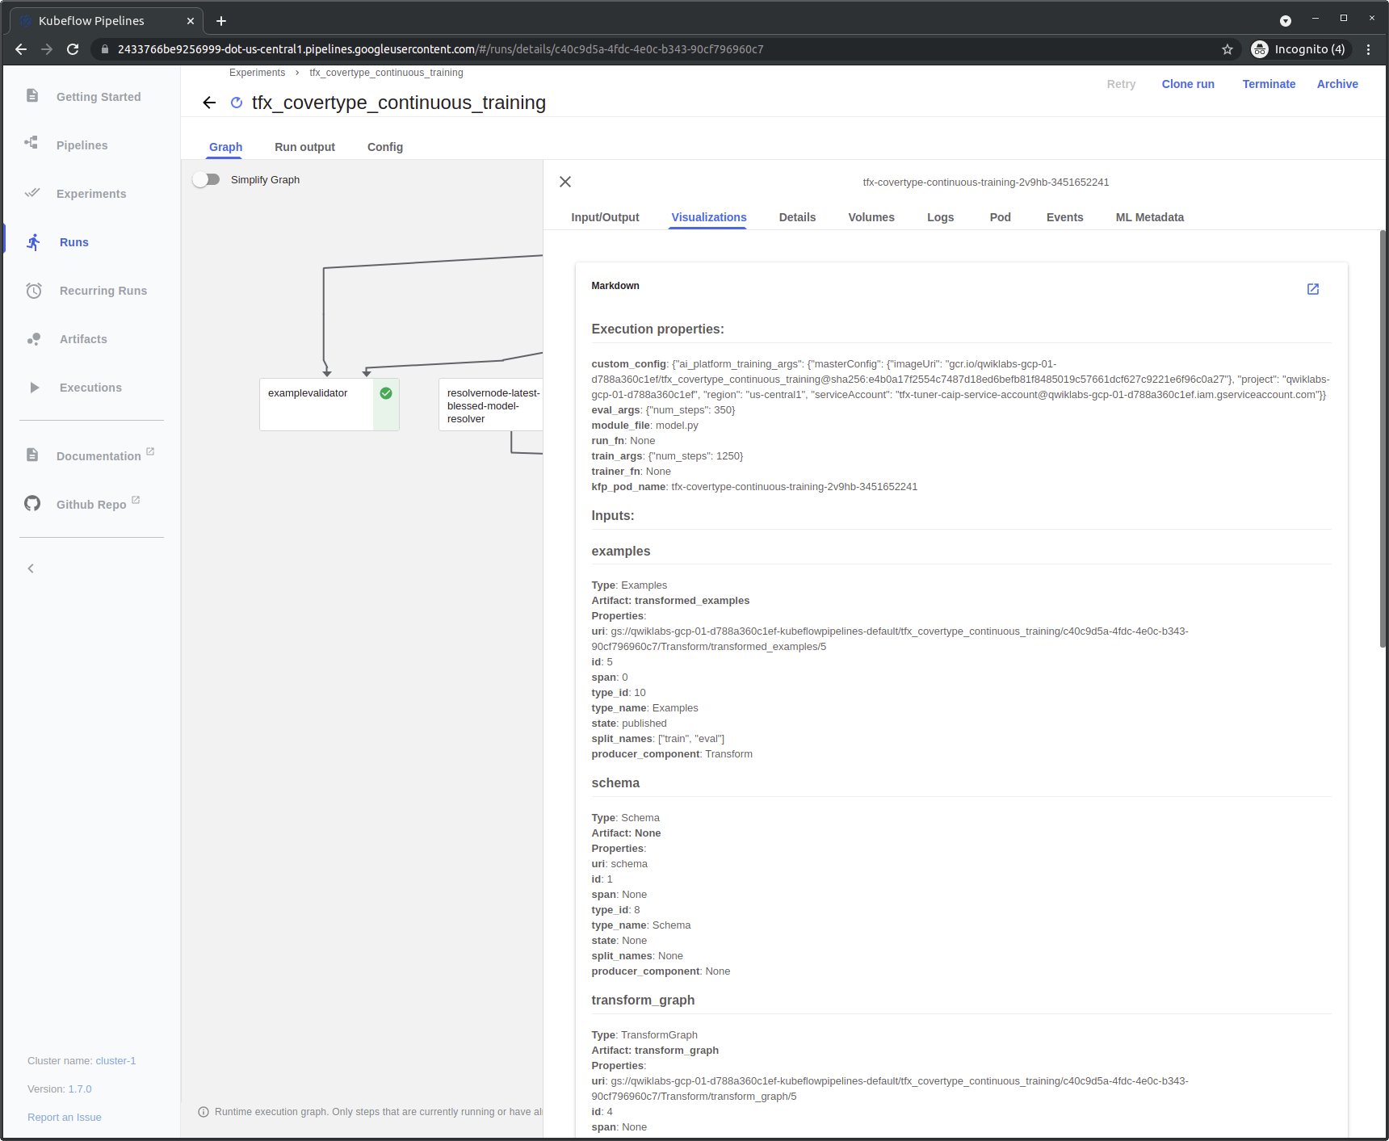
Task: Click the Clone run button
Action: click(x=1188, y=84)
